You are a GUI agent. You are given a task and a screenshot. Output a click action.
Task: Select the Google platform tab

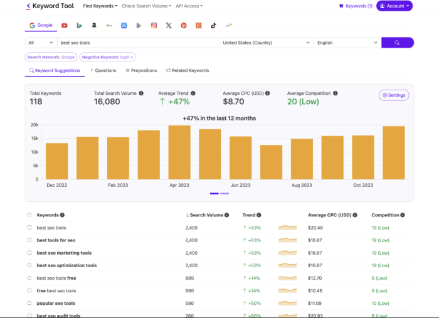[41, 25]
